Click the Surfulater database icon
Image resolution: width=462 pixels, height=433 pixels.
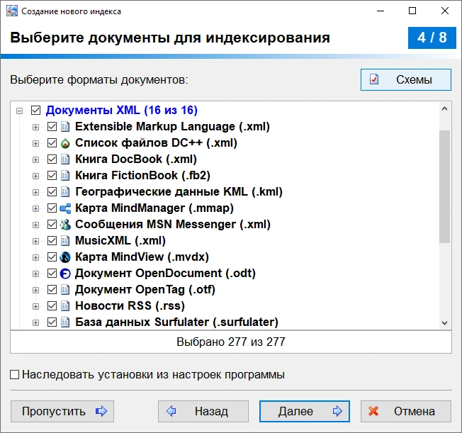(65, 322)
